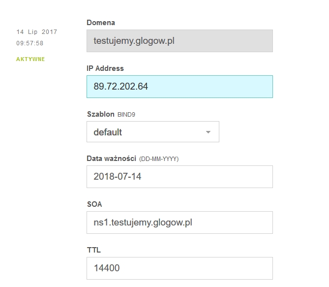Click the TTL label
This screenshot has width=329, height=287.
pos(94,250)
